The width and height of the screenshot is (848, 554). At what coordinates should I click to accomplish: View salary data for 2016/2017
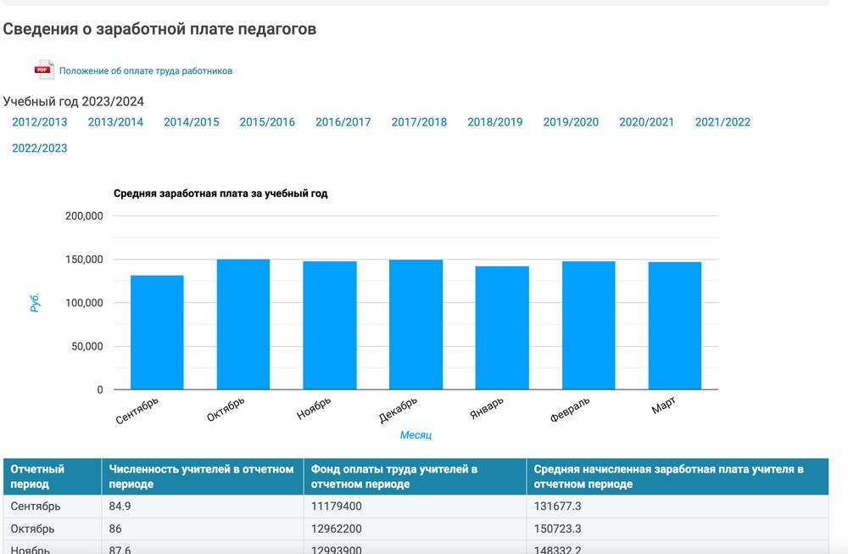point(343,122)
